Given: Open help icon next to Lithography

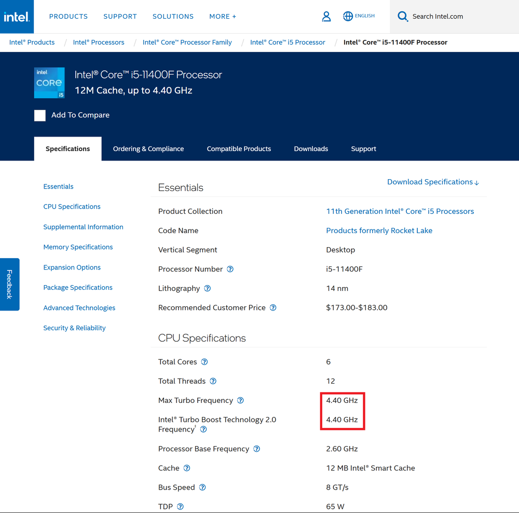Looking at the screenshot, I should 207,289.
